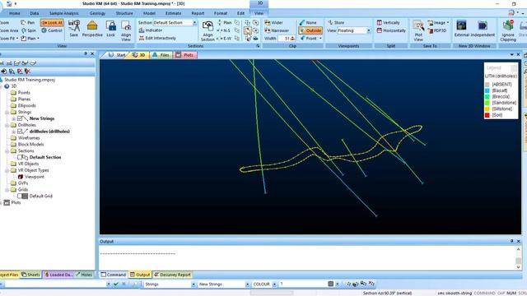Click the Lock view padlock icon
This screenshot has height=296, width=527.
pyautogui.click(x=110, y=25)
